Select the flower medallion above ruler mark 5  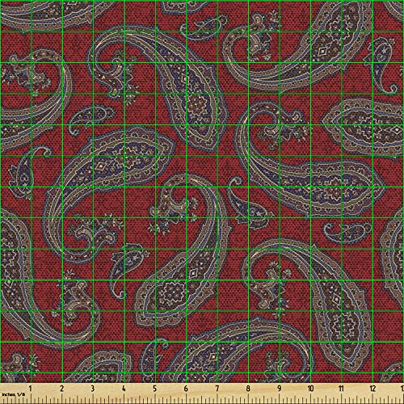coord(171,290)
